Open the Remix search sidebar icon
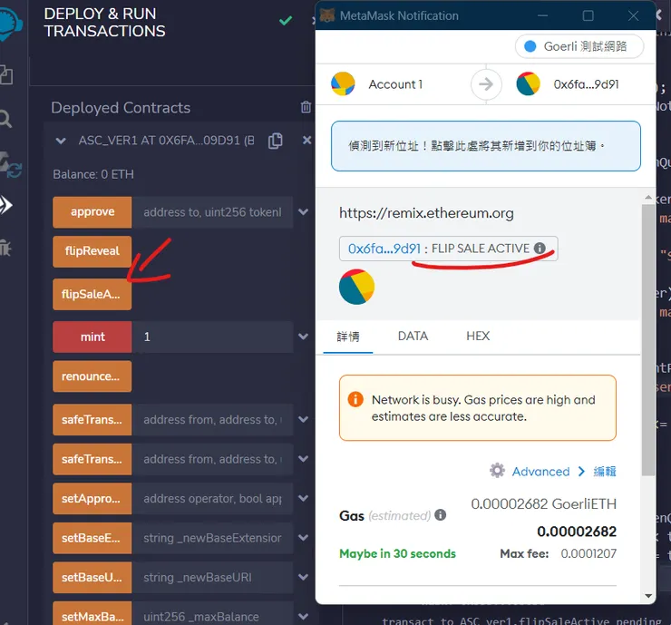Image resolution: width=671 pixels, height=625 pixels. coord(5,119)
